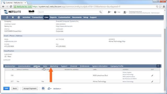Click the CUSTOMER-Closed Won status value
Image resolution: width=167 pixels, height=94 pixels.
[x=13, y=31]
